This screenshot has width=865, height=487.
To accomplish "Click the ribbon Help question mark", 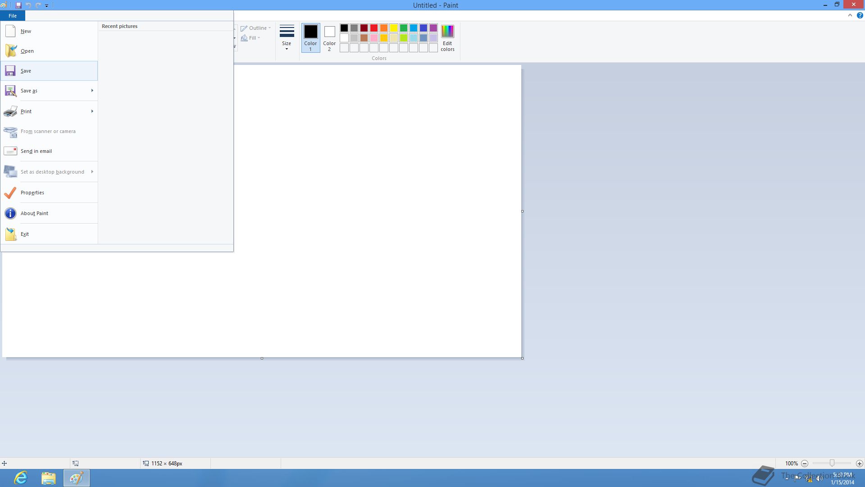I will click(x=860, y=15).
